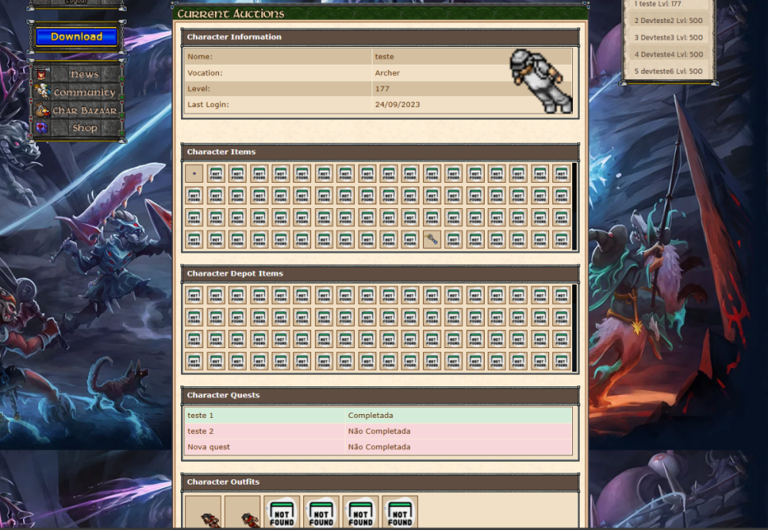Click the Character Depot Items scrollbar
Viewport: 768px width, 530px height.
click(574, 328)
